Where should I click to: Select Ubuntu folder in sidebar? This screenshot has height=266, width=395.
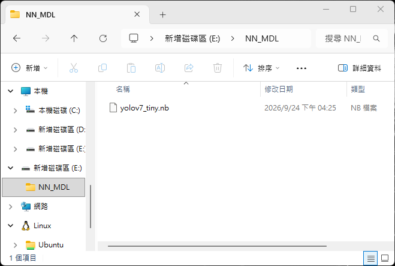pyautogui.click(x=51, y=245)
